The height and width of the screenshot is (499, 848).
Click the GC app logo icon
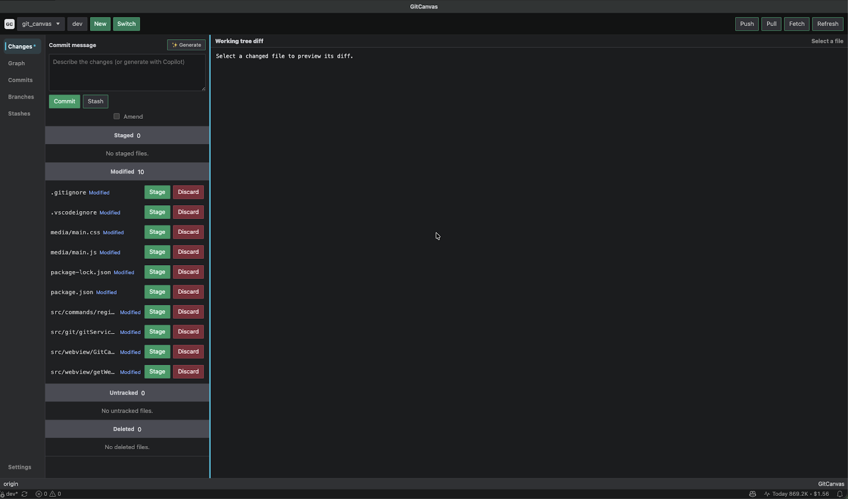(x=9, y=24)
